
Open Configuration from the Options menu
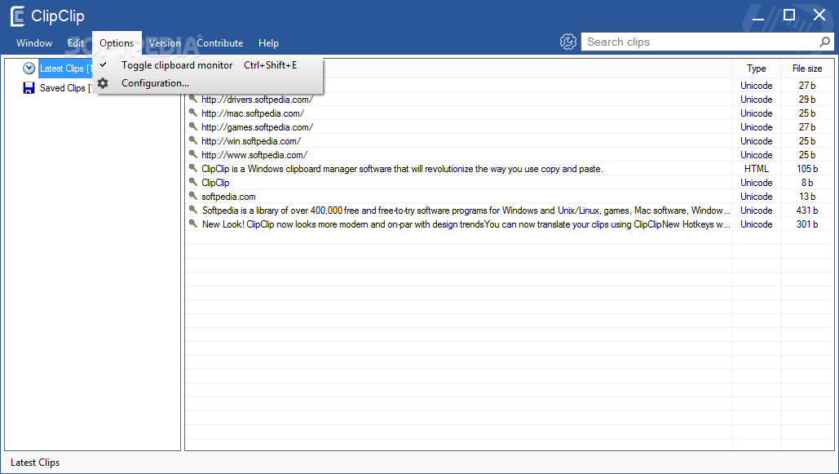click(208, 83)
